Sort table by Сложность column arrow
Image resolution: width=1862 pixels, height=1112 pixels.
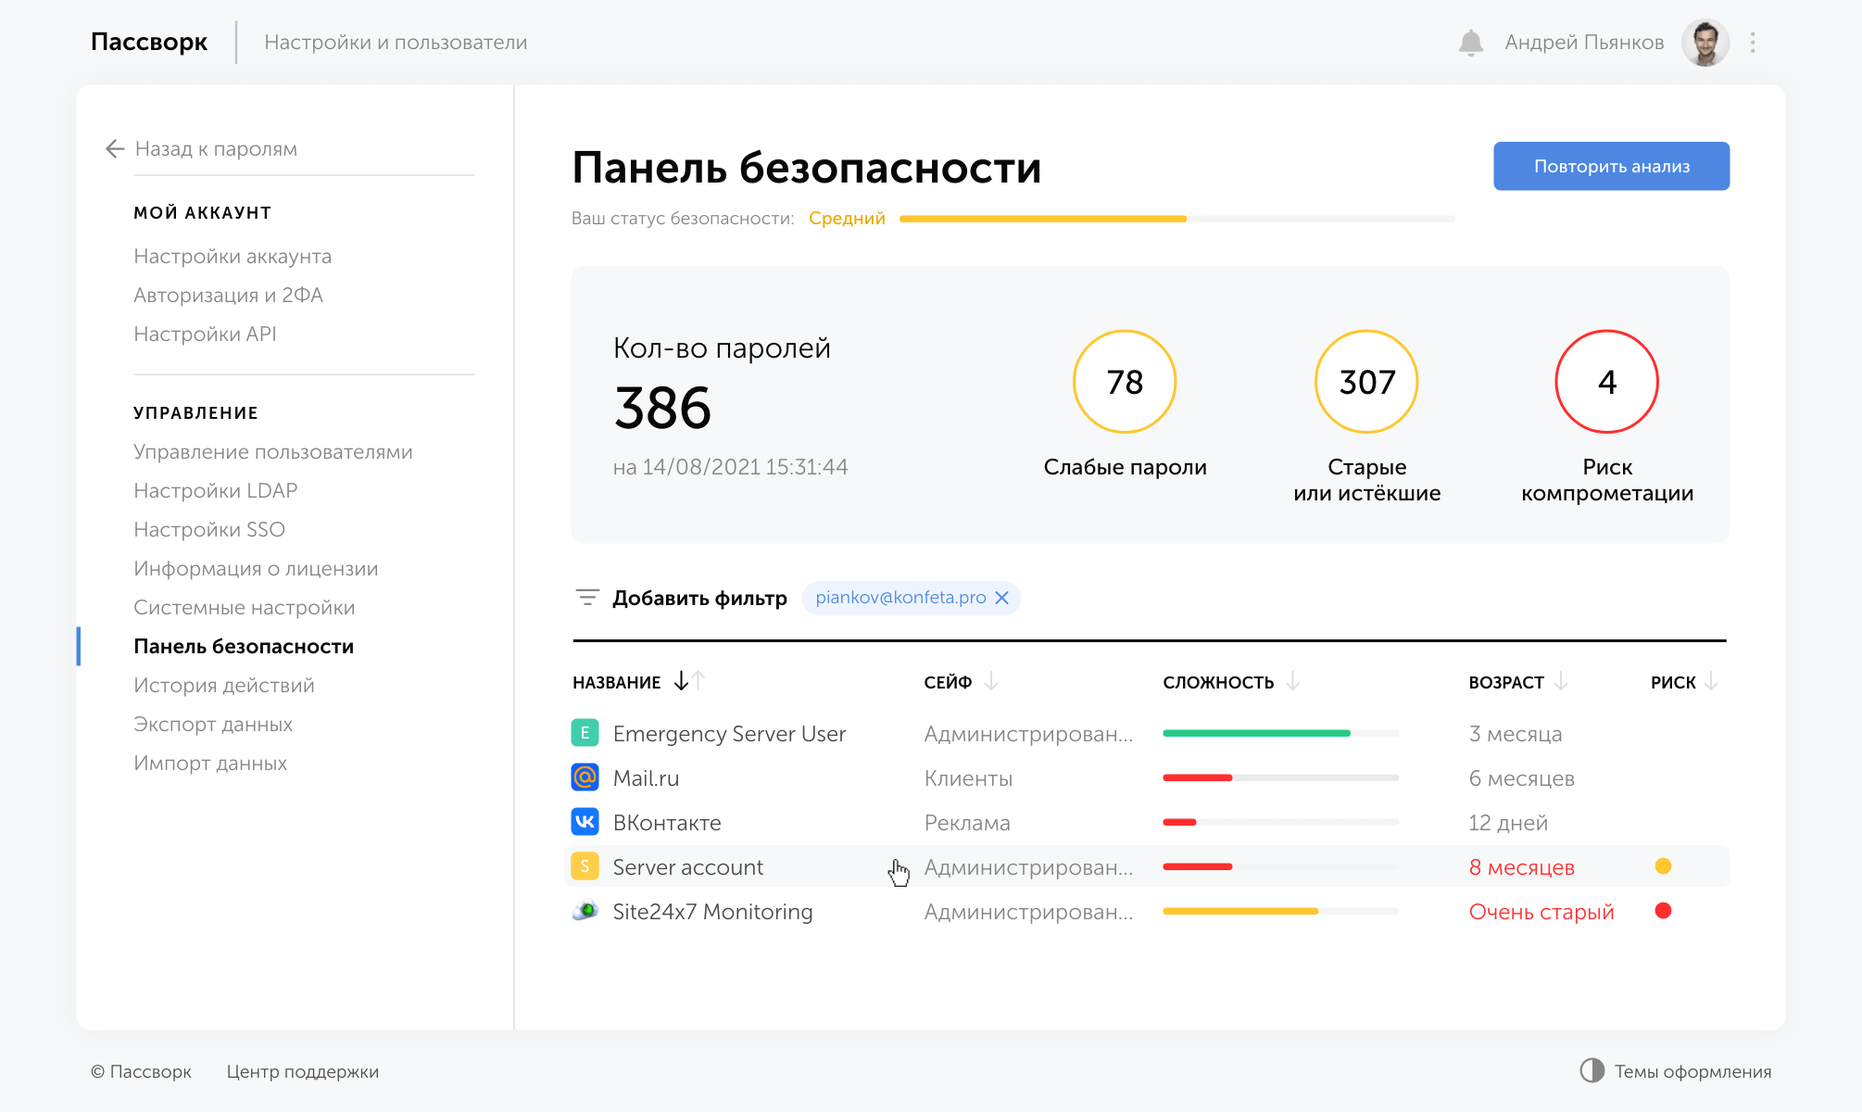pyautogui.click(x=1293, y=682)
